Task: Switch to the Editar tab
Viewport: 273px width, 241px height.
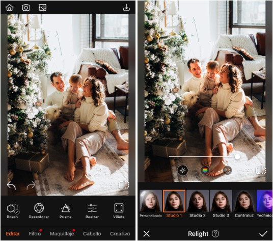Action: point(13,234)
